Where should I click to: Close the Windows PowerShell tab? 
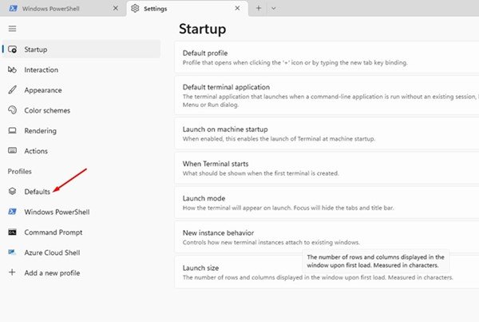tap(115, 8)
